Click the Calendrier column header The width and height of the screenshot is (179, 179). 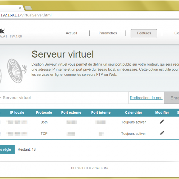click(x=133, y=112)
